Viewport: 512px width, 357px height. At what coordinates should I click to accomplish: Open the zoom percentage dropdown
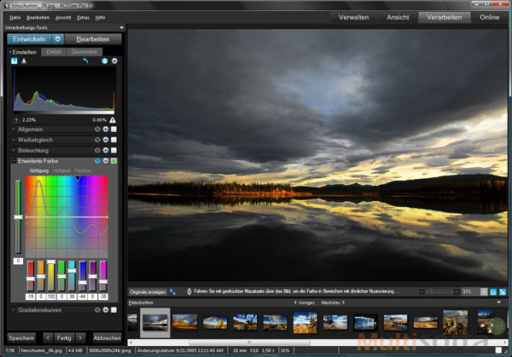(x=482, y=291)
